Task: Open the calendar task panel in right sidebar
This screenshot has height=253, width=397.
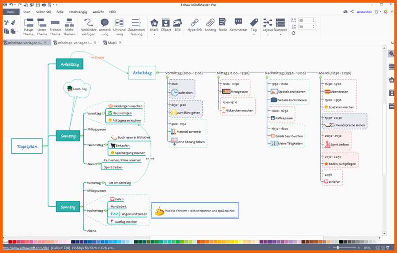Action: (x=391, y=106)
